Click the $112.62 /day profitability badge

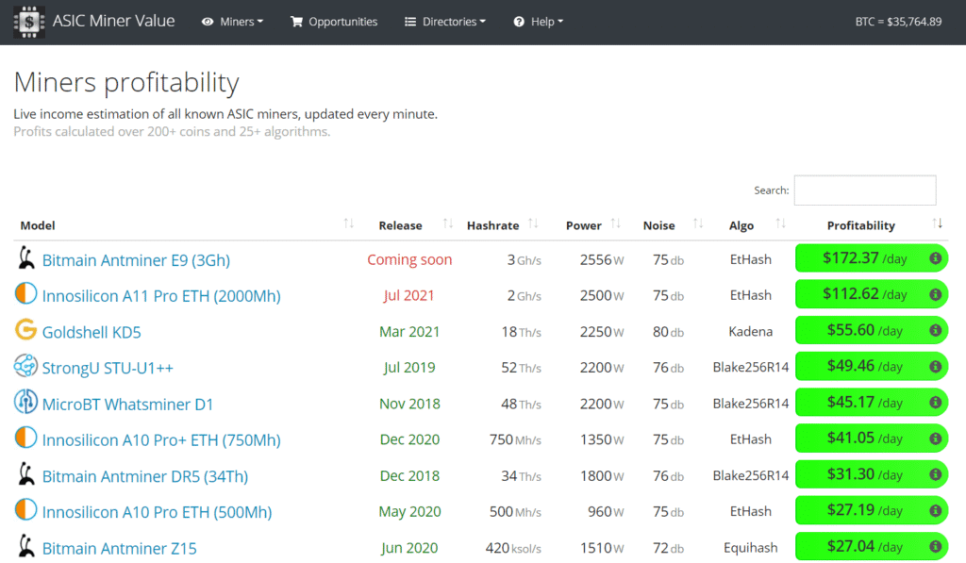click(x=872, y=294)
